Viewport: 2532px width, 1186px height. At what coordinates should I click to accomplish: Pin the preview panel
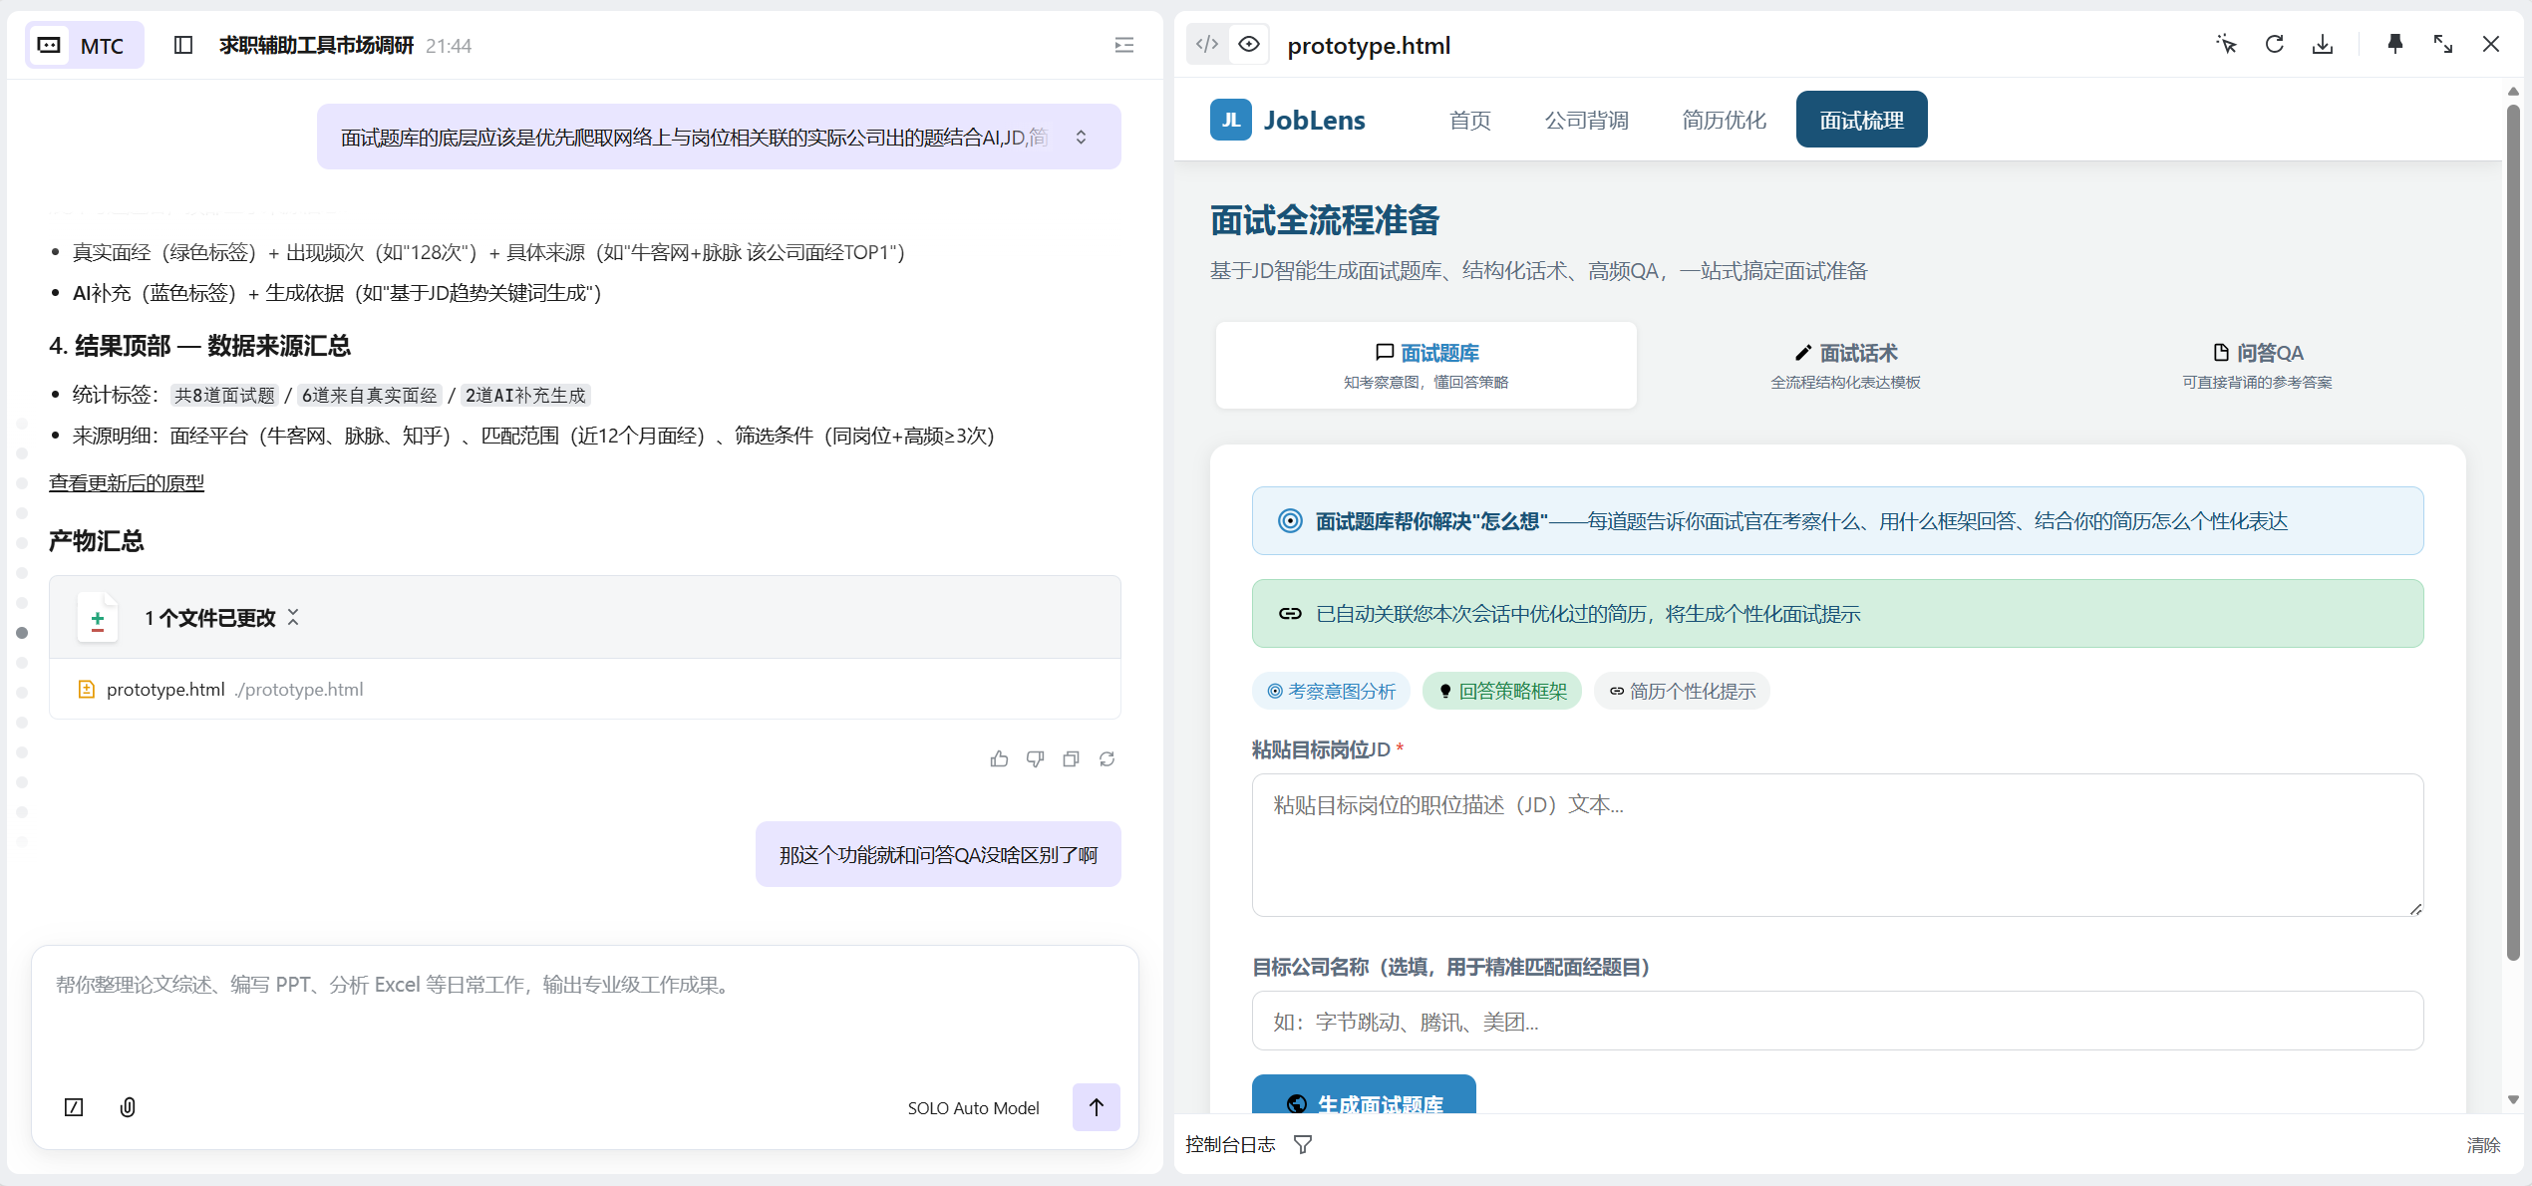tap(2394, 45)
